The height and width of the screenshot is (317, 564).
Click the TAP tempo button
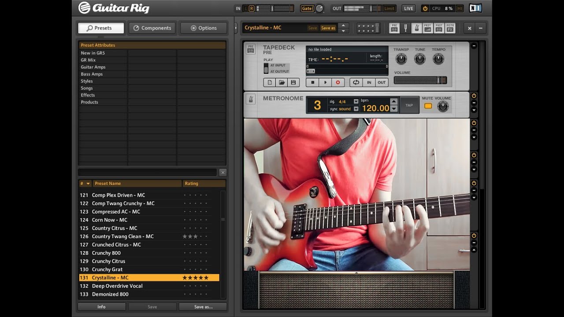click(409, 105)
